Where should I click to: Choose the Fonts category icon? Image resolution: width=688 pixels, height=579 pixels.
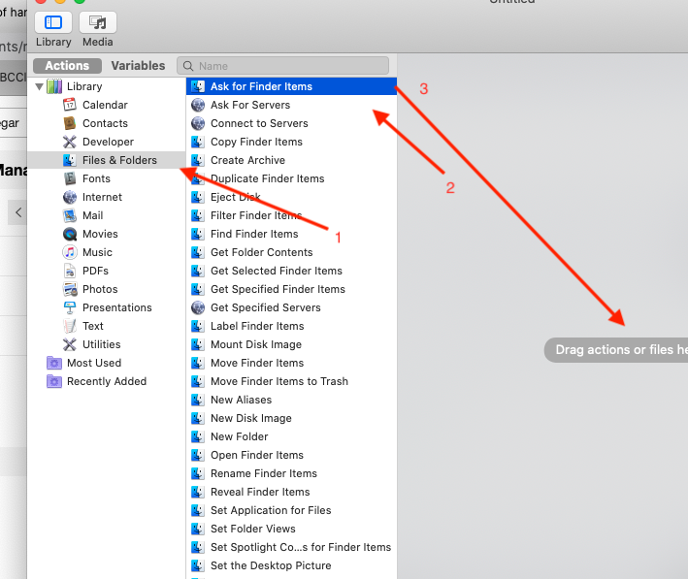pos(70,178)
